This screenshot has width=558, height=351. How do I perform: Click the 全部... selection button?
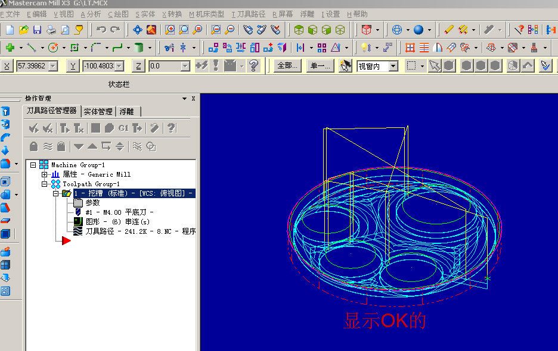(x=287, y=65)
